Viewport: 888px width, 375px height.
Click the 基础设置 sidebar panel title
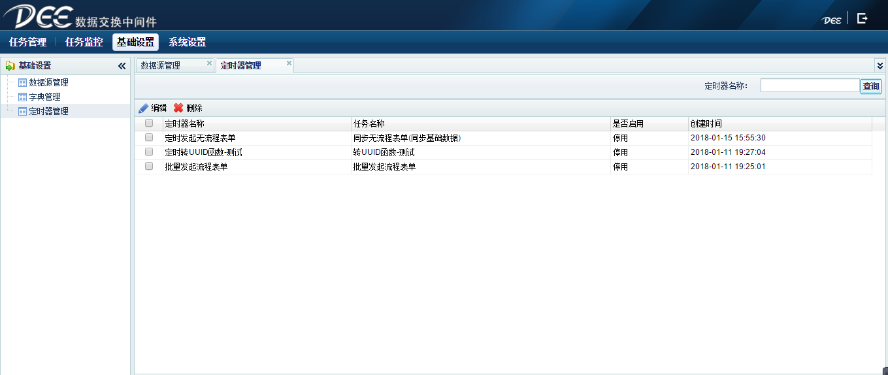tap(35, 66)
